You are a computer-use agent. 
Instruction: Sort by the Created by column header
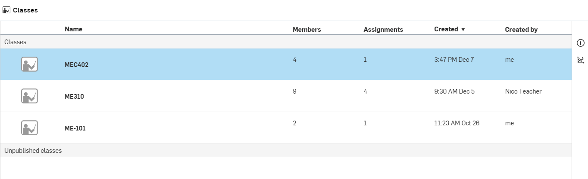(x=521, y=30)
